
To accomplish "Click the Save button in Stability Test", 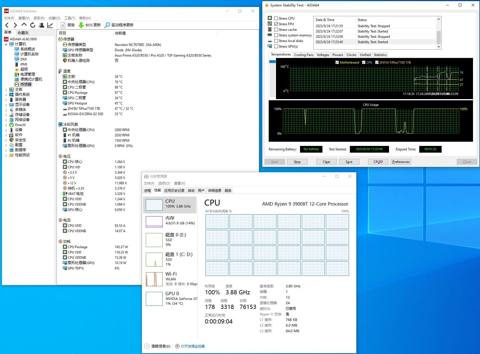I will pyautogui.click(x=349, y=162).
